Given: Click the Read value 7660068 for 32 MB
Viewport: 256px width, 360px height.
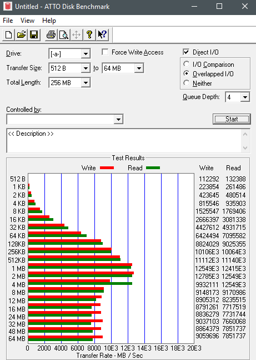Looking at the screenshot, I should click(234, 321).
